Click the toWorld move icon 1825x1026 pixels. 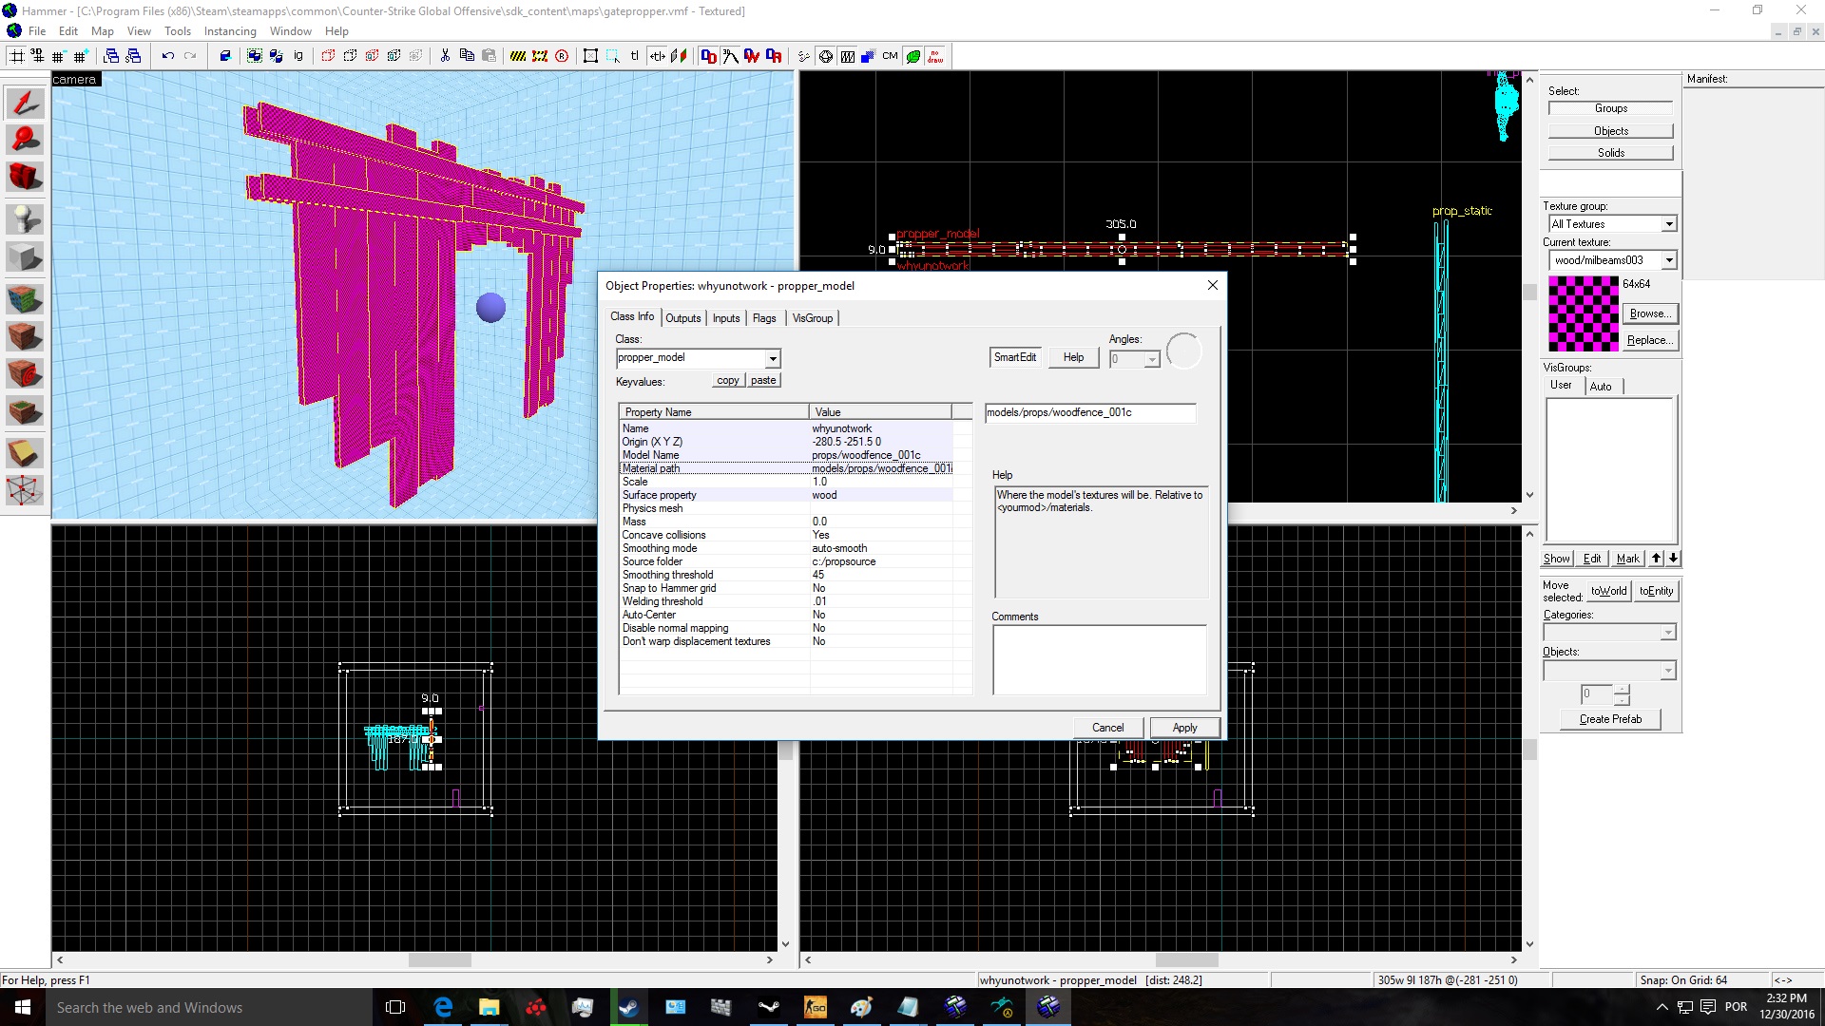pos(1607,590)
